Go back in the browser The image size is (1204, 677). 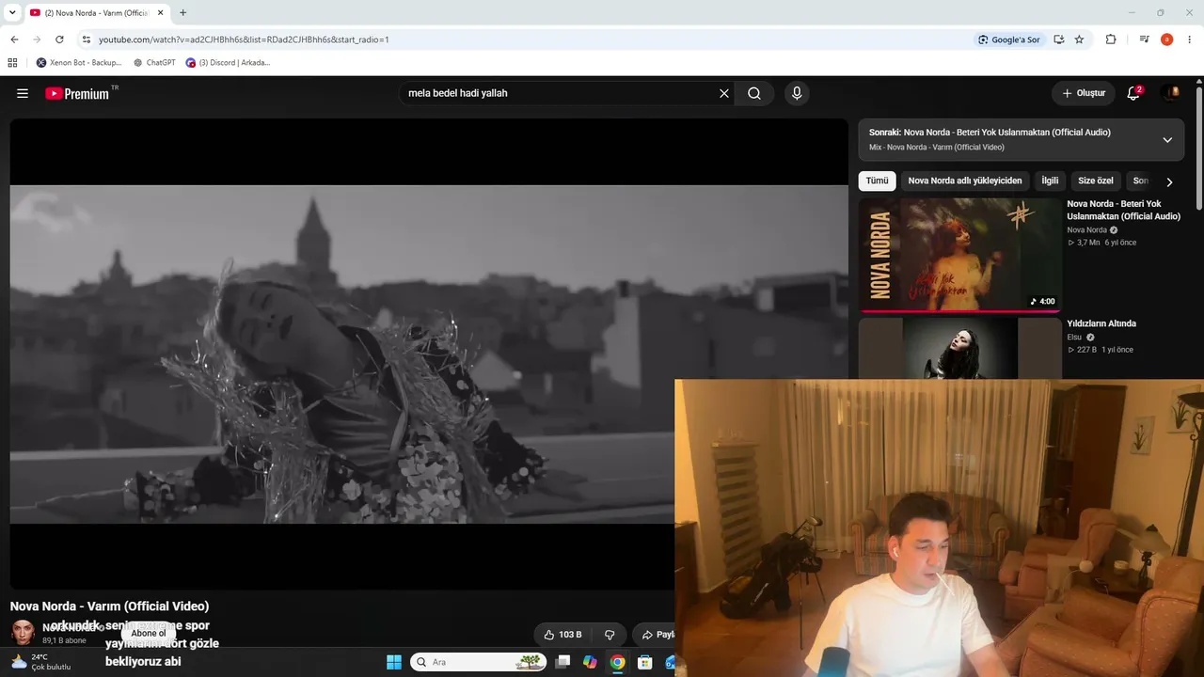tap(14, 39)
